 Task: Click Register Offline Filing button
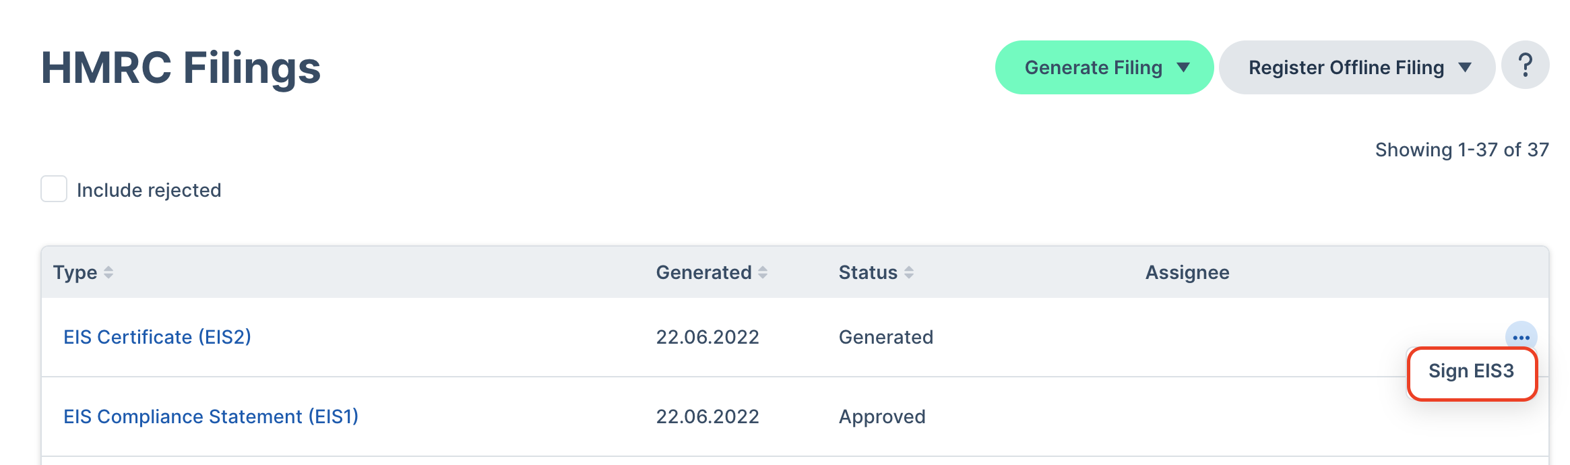(1357, 67)
